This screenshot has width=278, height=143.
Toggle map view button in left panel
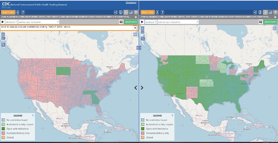(125, 12)
